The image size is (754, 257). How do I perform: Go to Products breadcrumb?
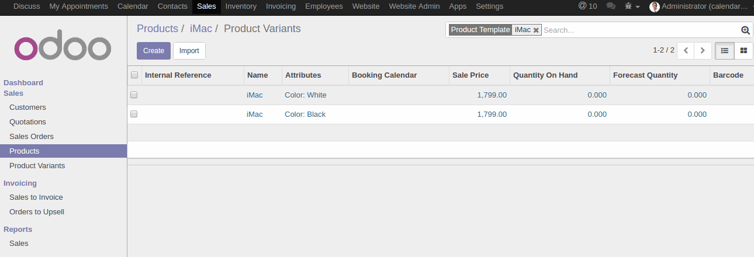tap(157, 29)
